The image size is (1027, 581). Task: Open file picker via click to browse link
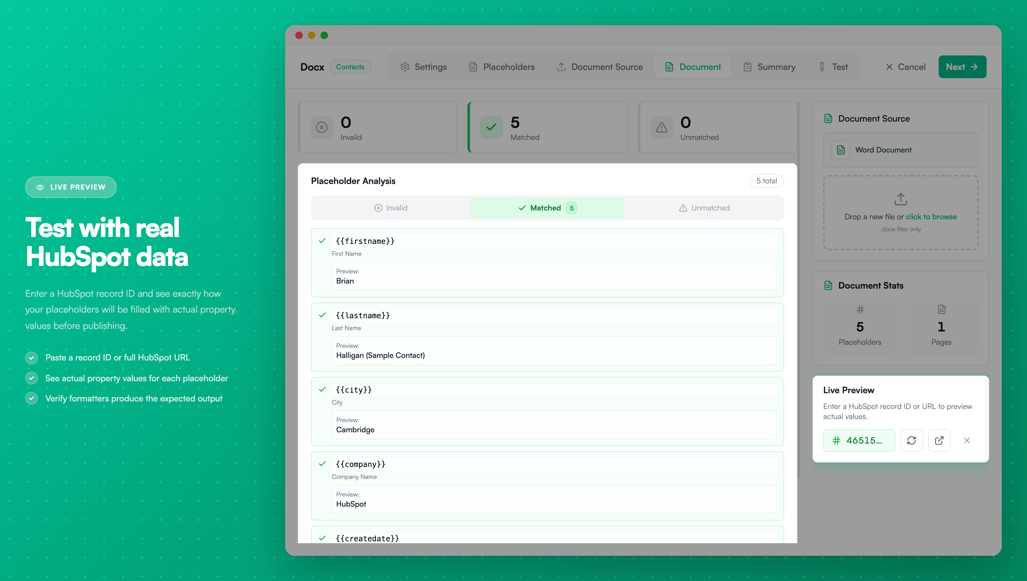click(x=931, y=217)
